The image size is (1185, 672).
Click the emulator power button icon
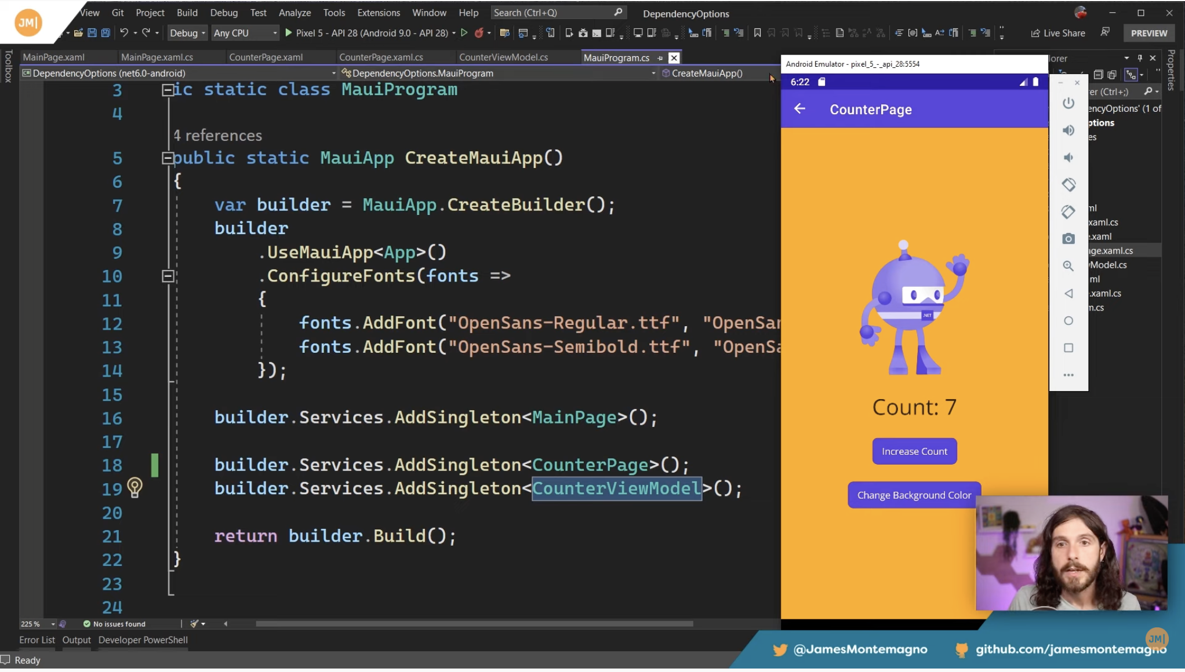1068,103
